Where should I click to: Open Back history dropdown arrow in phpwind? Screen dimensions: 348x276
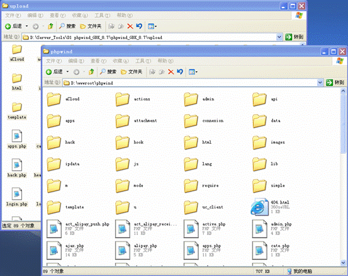tap(67, 72)
